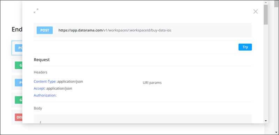Click the page scrollbar down arrow at the window edge
279x135 pixels.
coord(276,132)
